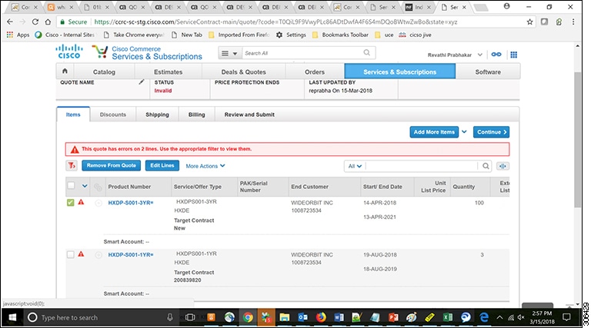Click the Windows Start button
The width and height of the screenshot is (591, 328).
point(12,317)
